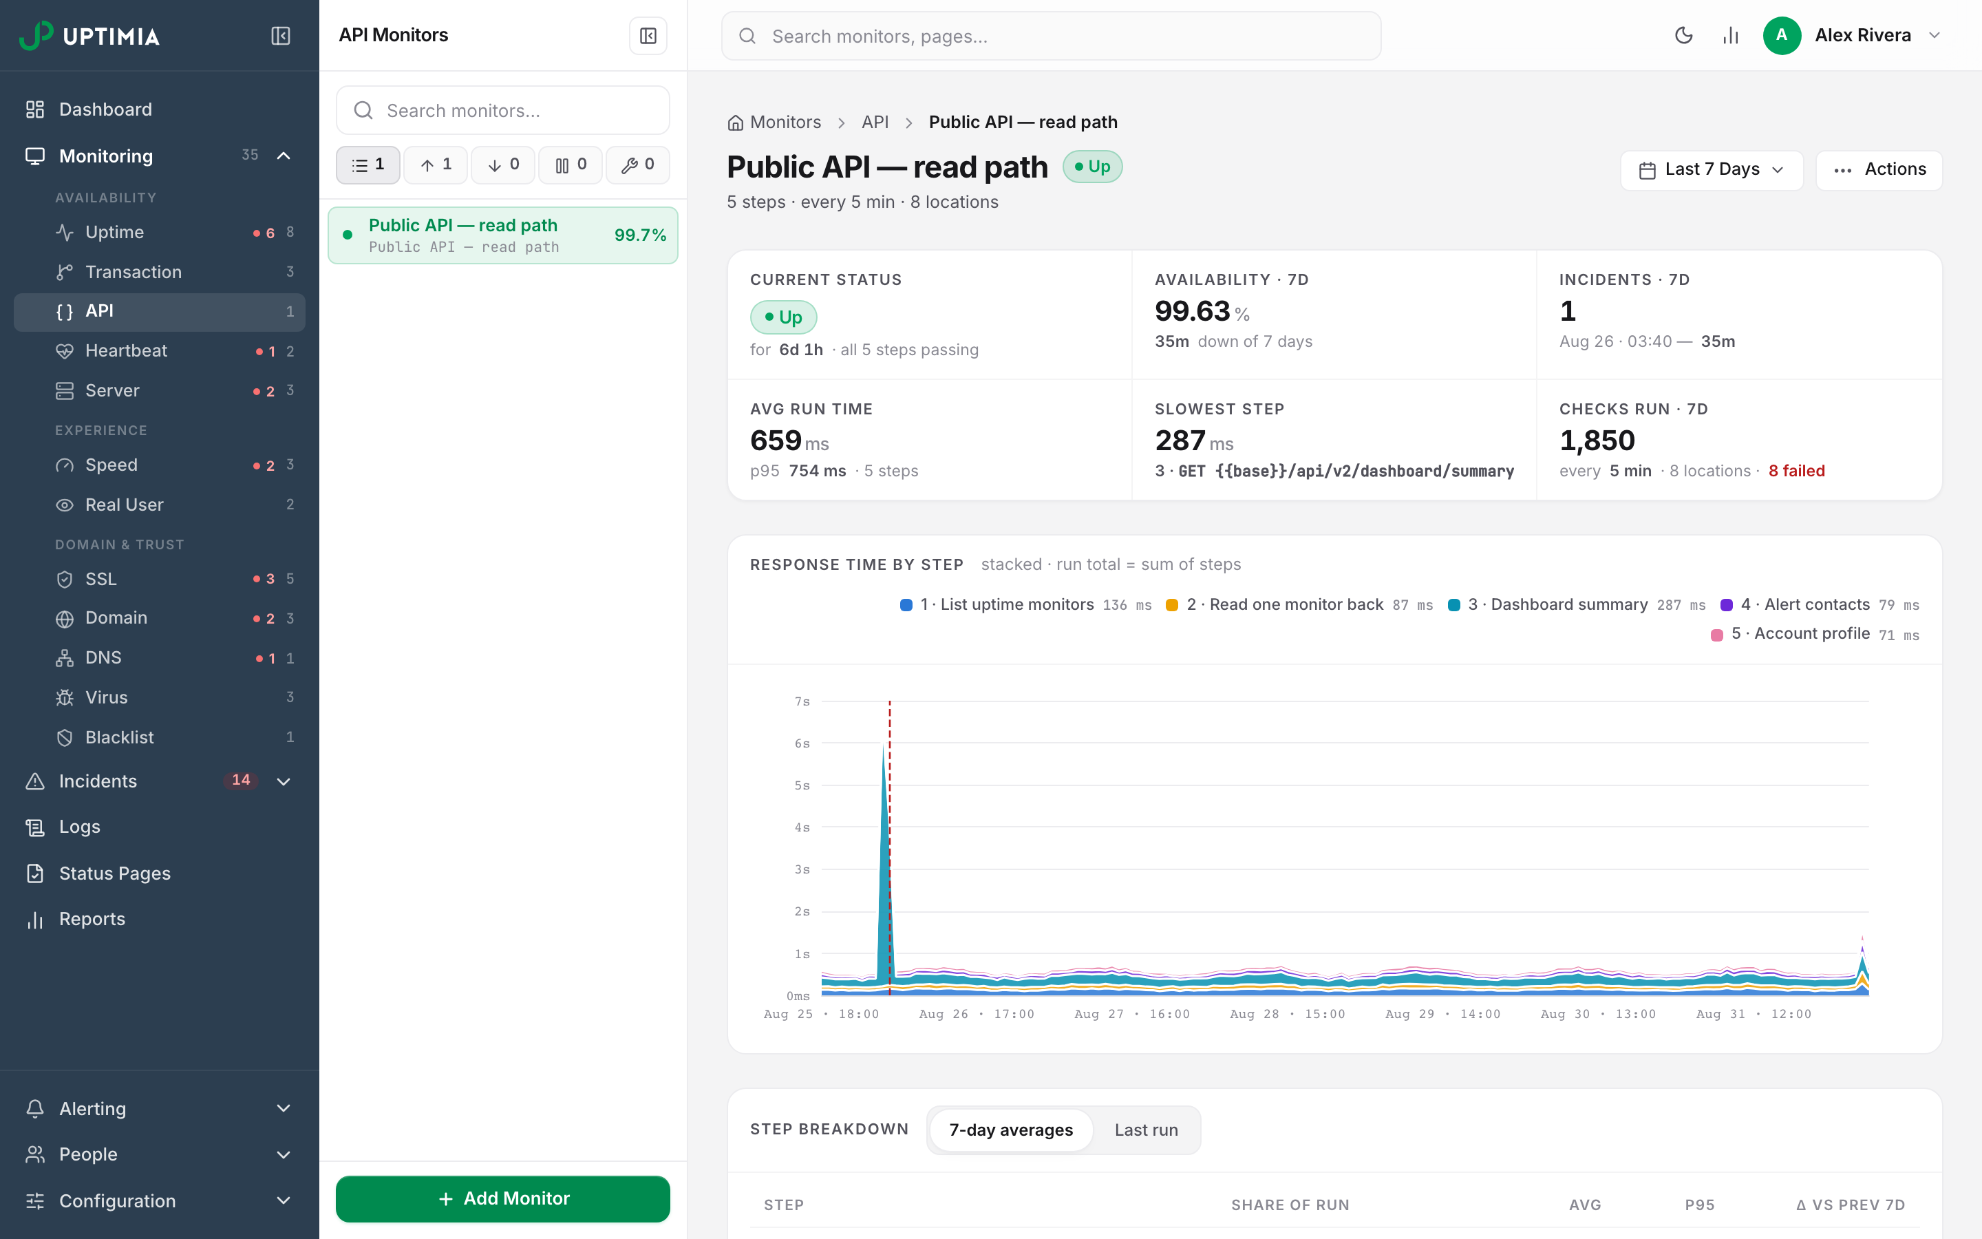Open the Status Pages menu item
Image resolution: width=1982 pixels, height=1239 pixels.
pos(160,873)
